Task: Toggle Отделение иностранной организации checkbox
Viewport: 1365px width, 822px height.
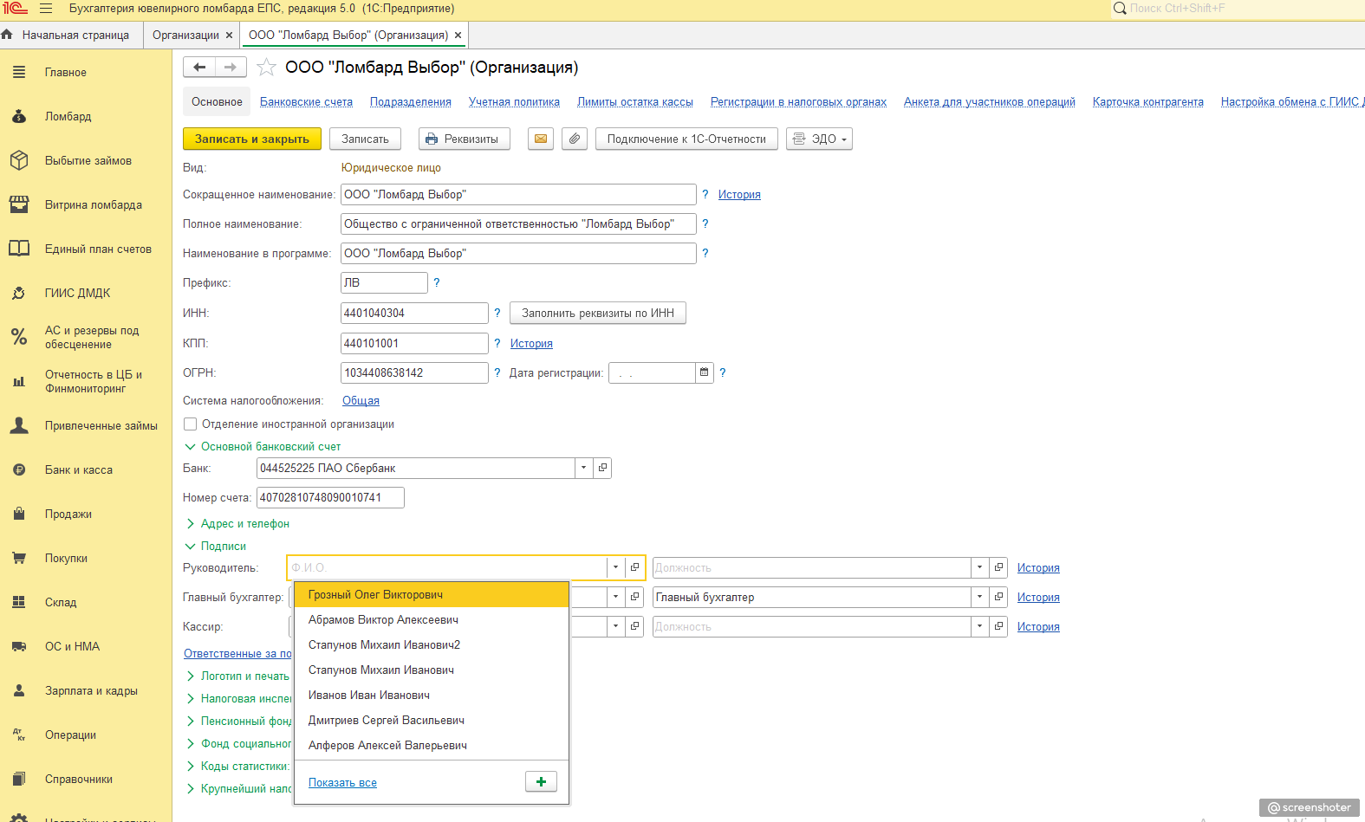Action: (x=191, y=424)
